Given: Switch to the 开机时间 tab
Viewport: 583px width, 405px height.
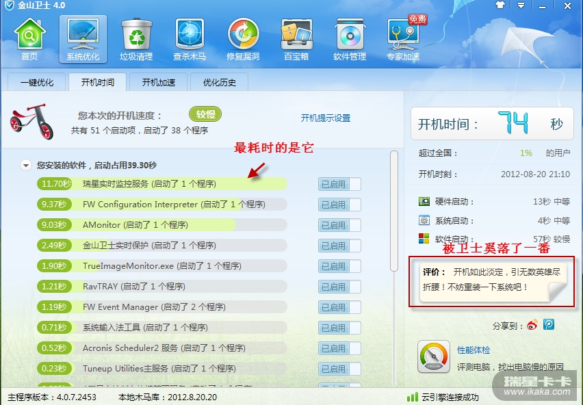Looking at the screenshot, I should [97, 82].
